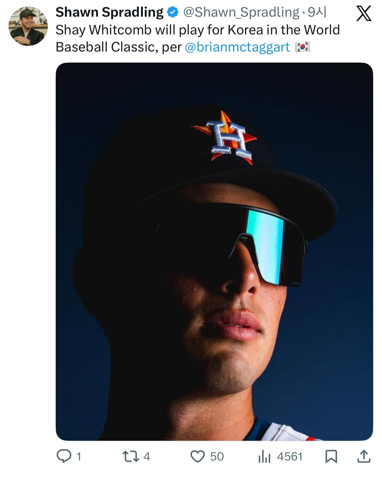
Task: Open view analytics bar chart icon
Action: point(264,457)
